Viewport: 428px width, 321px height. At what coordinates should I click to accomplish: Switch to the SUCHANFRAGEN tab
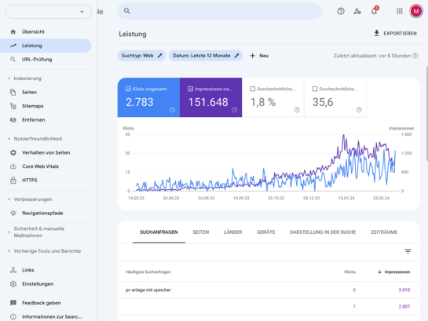[x=159, y=232]
